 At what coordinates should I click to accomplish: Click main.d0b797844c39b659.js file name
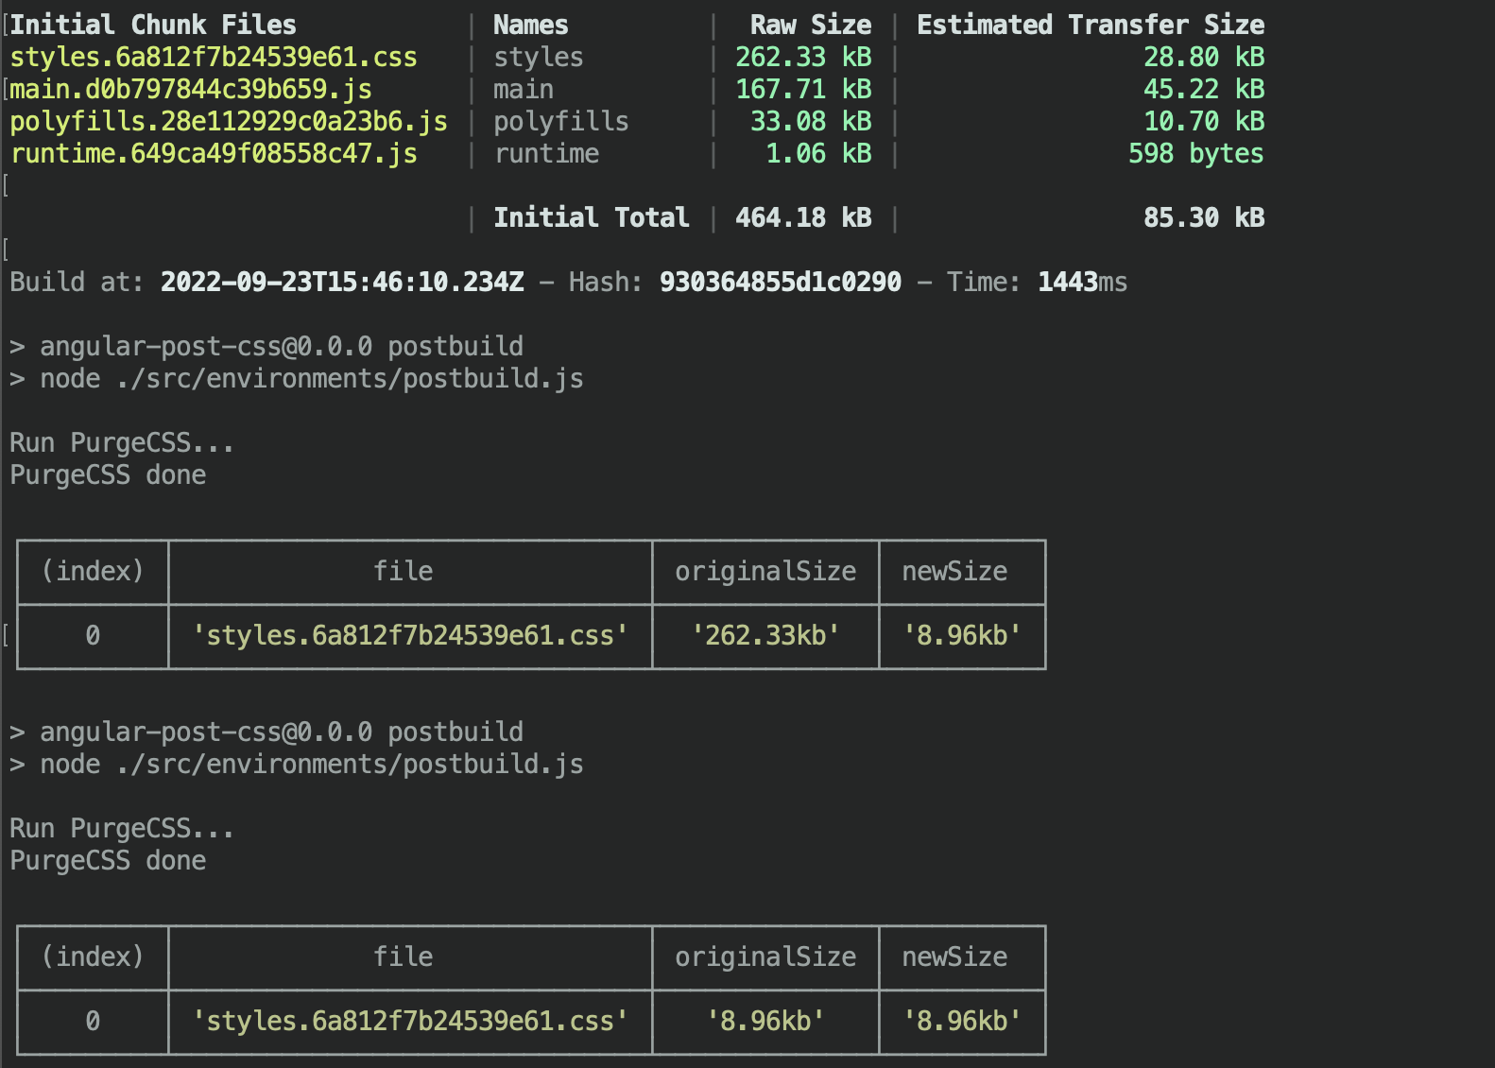191,90
